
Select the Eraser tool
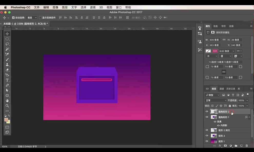[7, 70]
